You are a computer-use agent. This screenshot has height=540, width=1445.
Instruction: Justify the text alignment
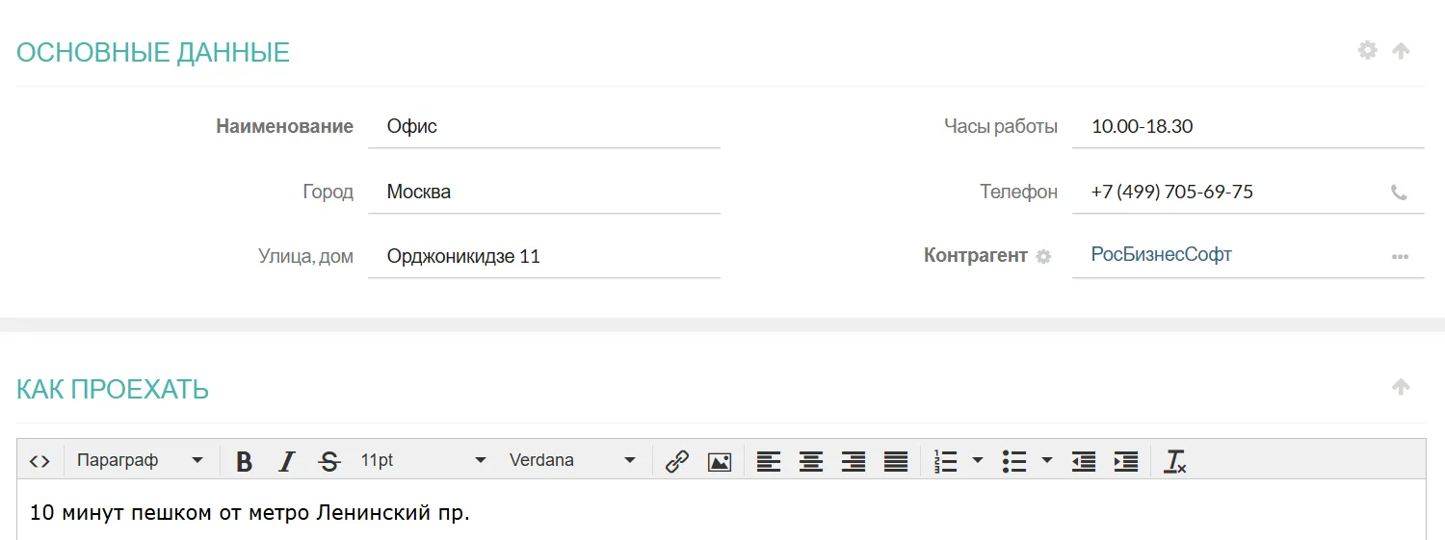896,461
